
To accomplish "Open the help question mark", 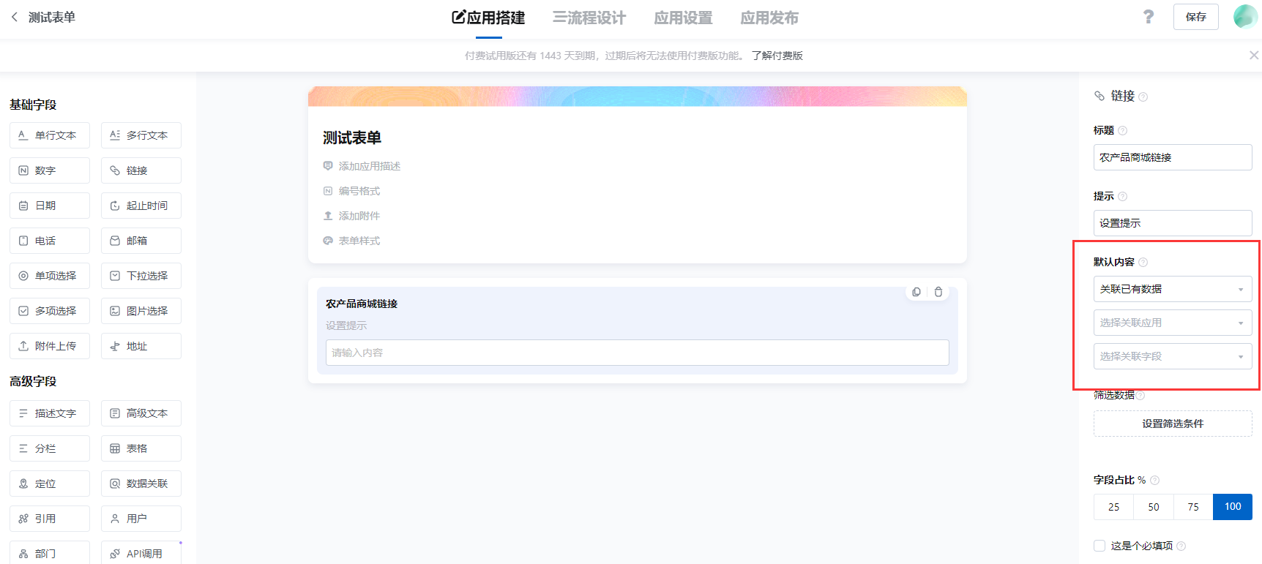I will tap(1149, 17).
